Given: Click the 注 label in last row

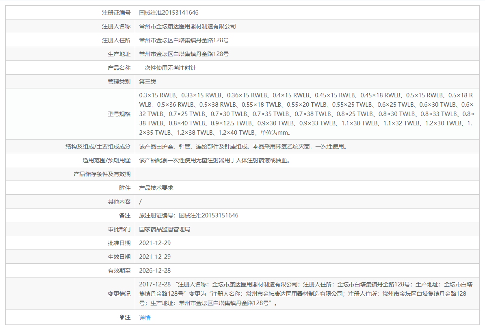Looking at the screenshot, I should point(128,317).
